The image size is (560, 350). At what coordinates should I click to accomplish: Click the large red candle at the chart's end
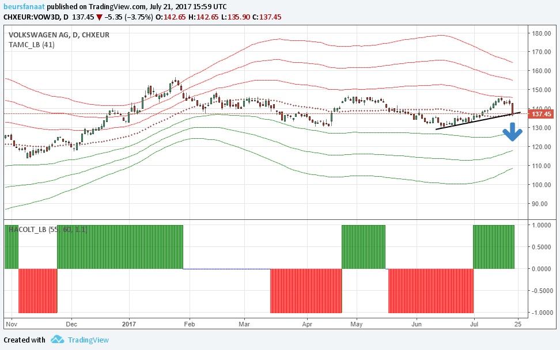point(513,109)
